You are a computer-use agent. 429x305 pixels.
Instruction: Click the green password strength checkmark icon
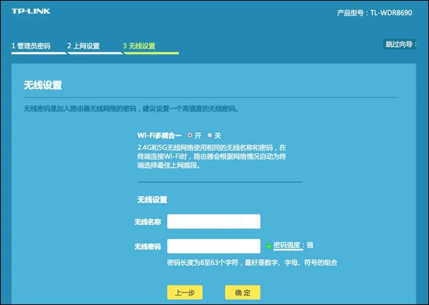(x=269, y=246)
